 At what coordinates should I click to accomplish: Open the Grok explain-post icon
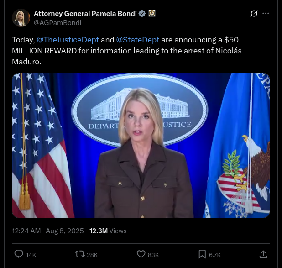[254, 14]
